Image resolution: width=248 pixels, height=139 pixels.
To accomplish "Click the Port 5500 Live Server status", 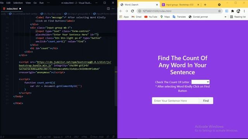I will click(x=97, y=137).
